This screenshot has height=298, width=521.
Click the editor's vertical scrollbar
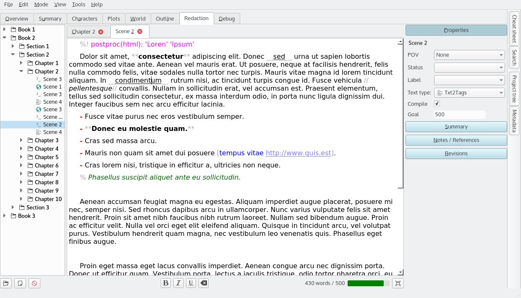(x=401, y=157)
